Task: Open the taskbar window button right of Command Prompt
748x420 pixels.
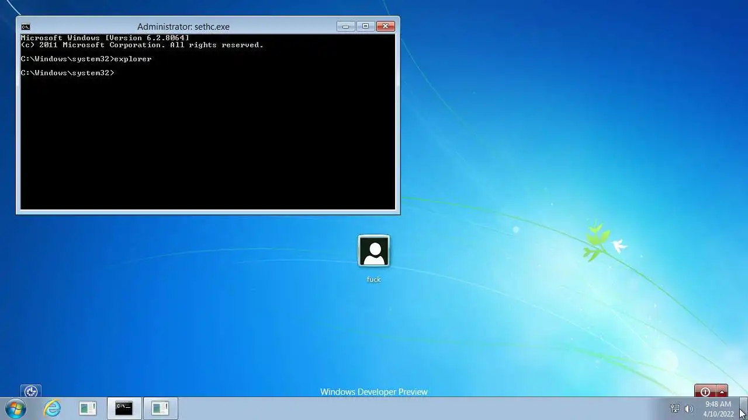Action: pyautogui.click(x=160, y=408)
